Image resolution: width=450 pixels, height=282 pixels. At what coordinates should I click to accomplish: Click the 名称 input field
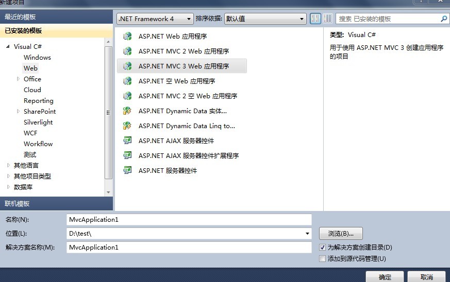coord(189,220)
